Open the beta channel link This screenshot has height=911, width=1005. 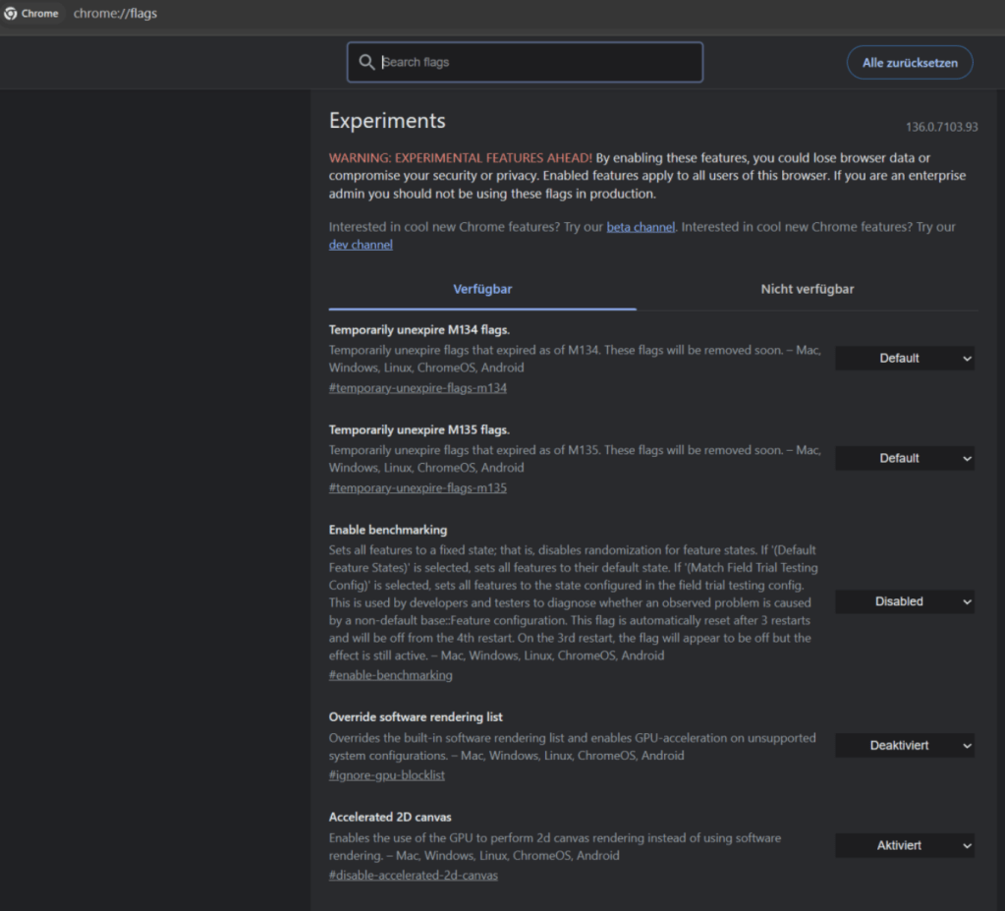tap(641, 227)
